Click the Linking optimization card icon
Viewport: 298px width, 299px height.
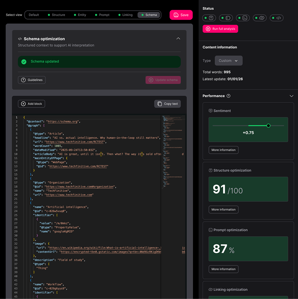pyautogui.click(x=210, y=289)
